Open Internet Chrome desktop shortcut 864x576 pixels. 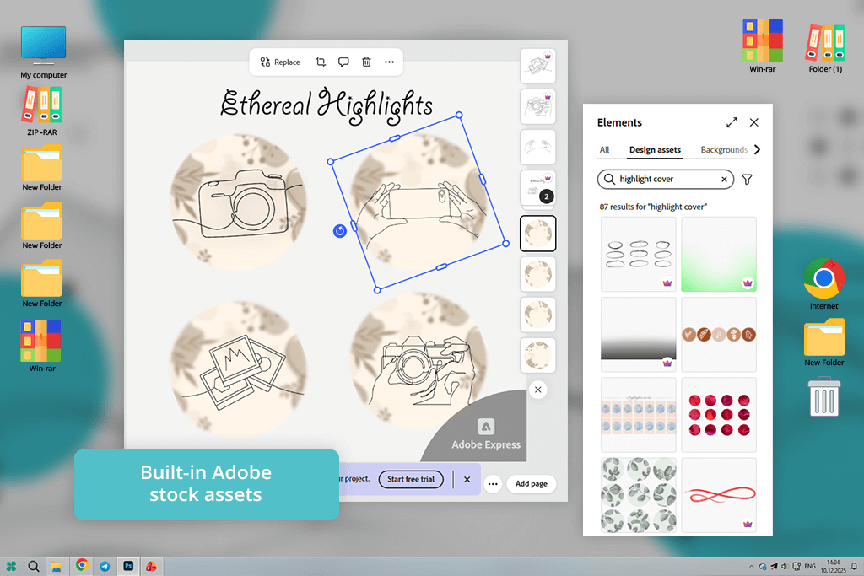coord(823,284)
